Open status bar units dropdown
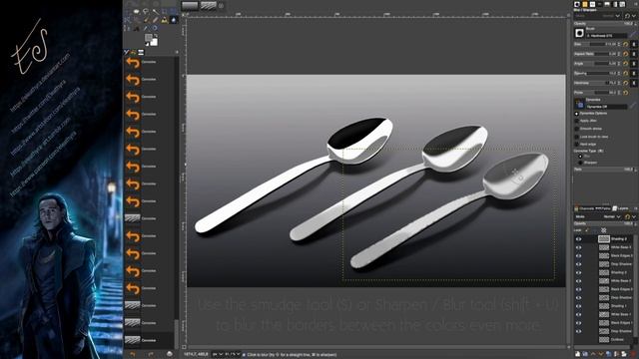 [x=217, y=355]
